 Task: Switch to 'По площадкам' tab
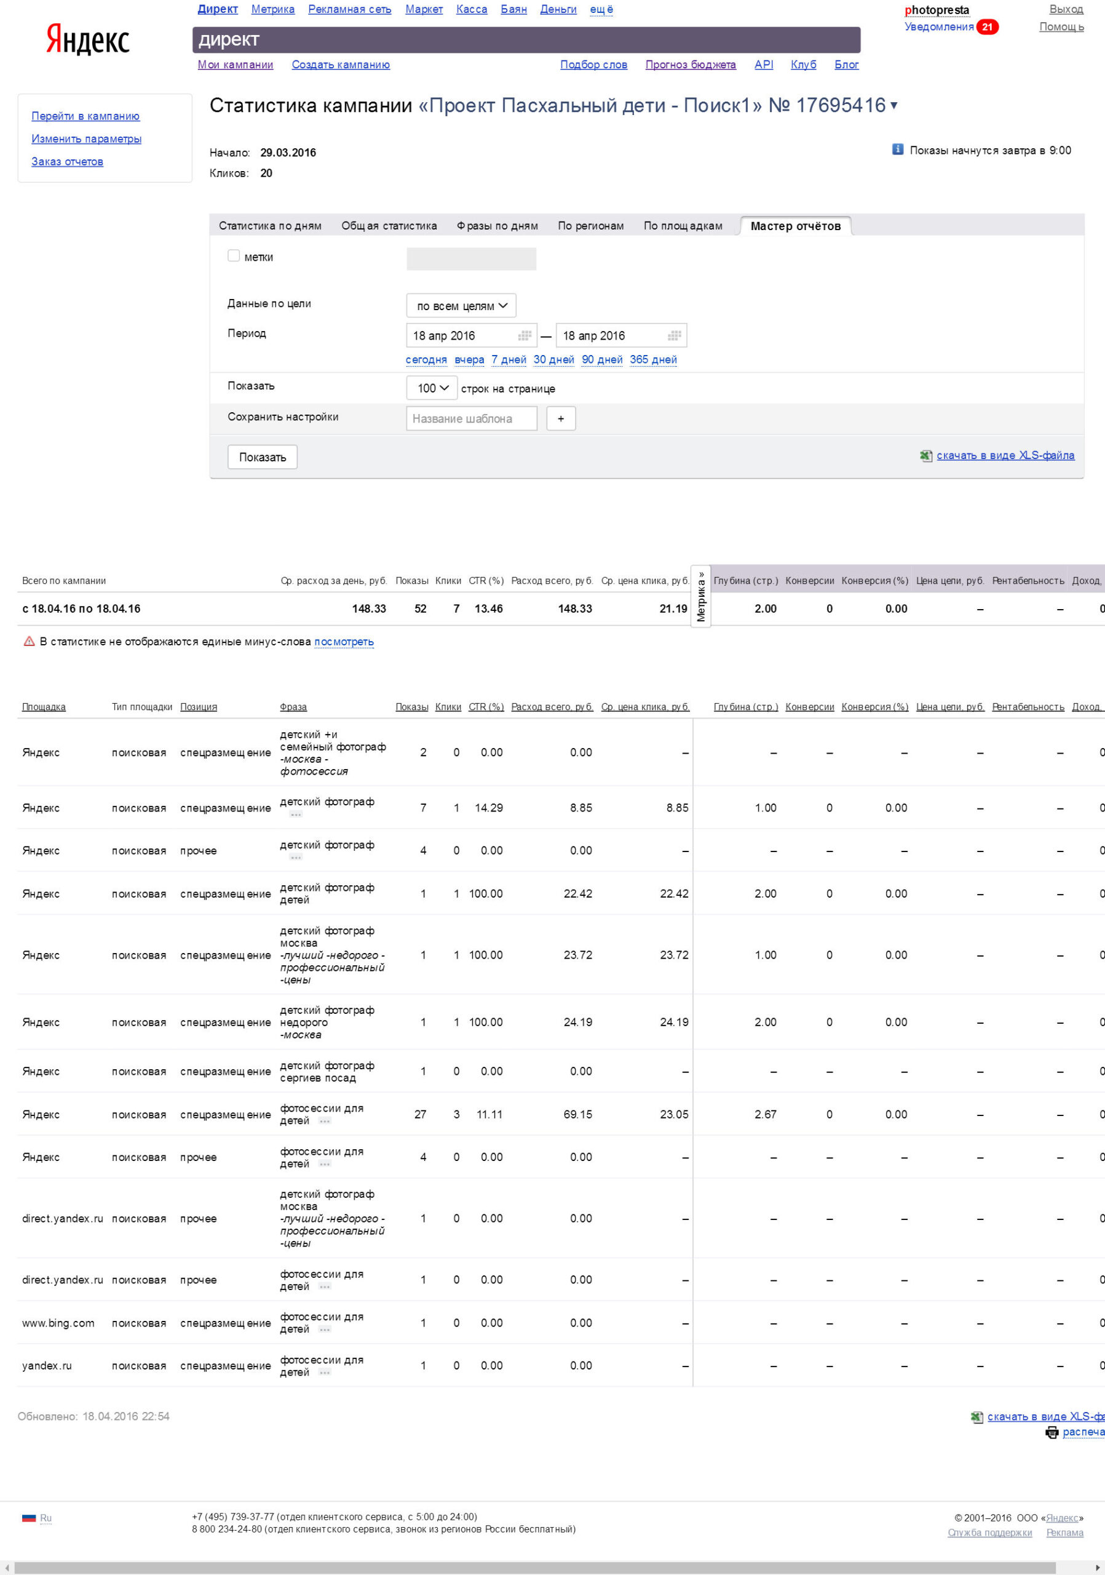click(x=683, y=226)
